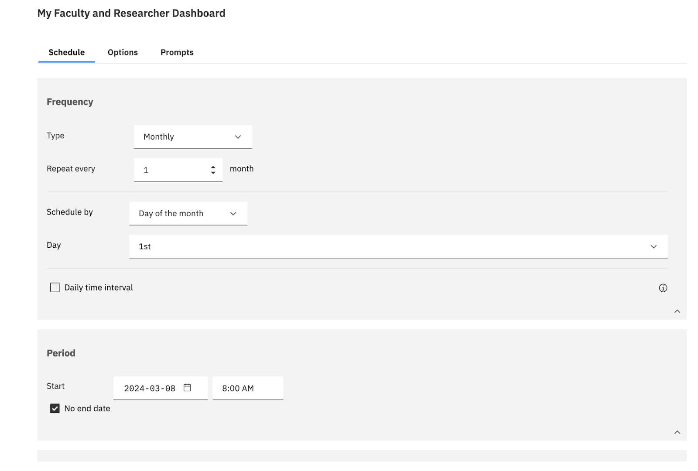Switch to the Options tab
Image resolution: width=698 pixels, height=471 pixels.
point(123,52)
